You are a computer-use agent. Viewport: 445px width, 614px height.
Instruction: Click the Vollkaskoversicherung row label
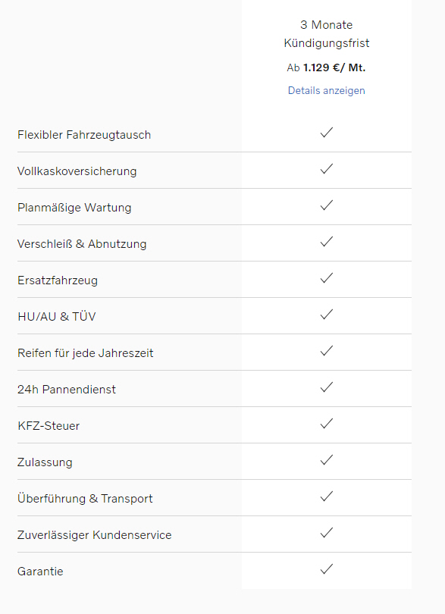[77, 171]
